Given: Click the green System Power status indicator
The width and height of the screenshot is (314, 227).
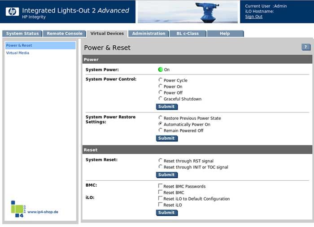Looking at the screenshot, I should [x=160, y=70].
